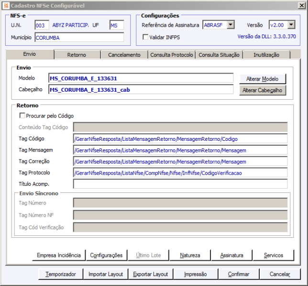Click the Servicos button

[x=274, y=255]
